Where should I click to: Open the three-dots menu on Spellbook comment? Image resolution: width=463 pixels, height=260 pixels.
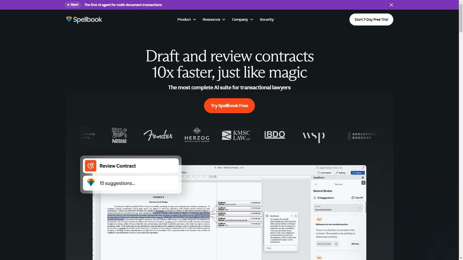[292, 216]
